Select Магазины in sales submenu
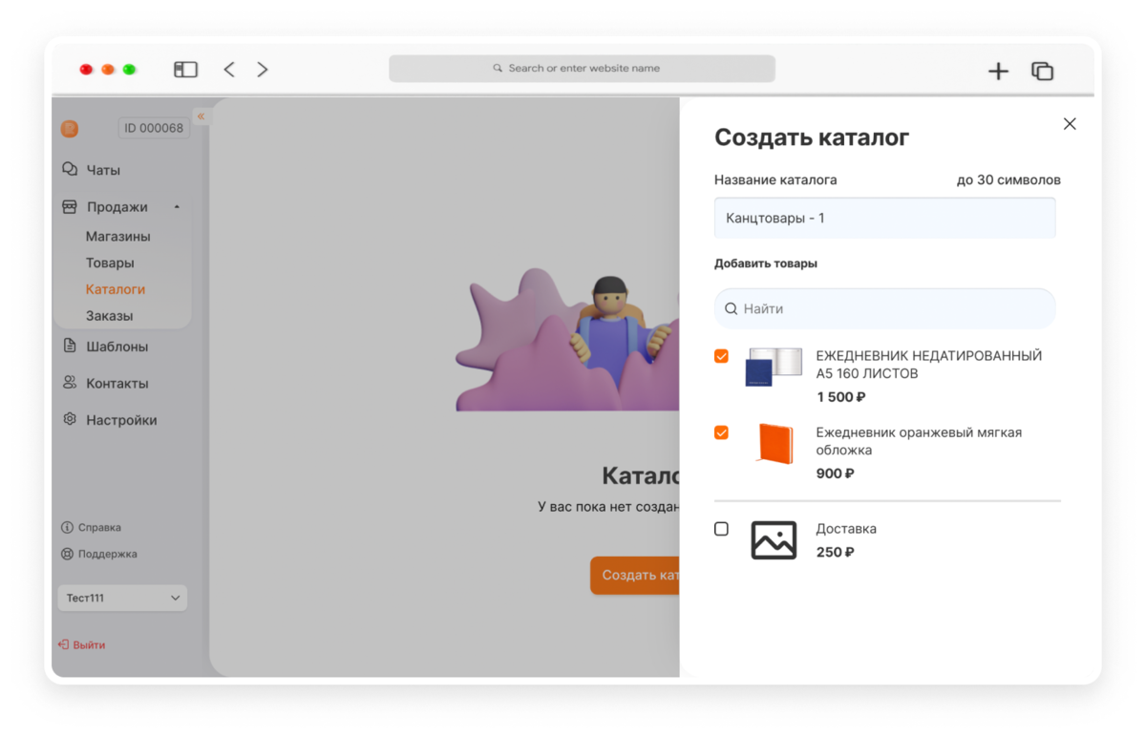This screenshot has width=1146, height=737. coord(118,236)
